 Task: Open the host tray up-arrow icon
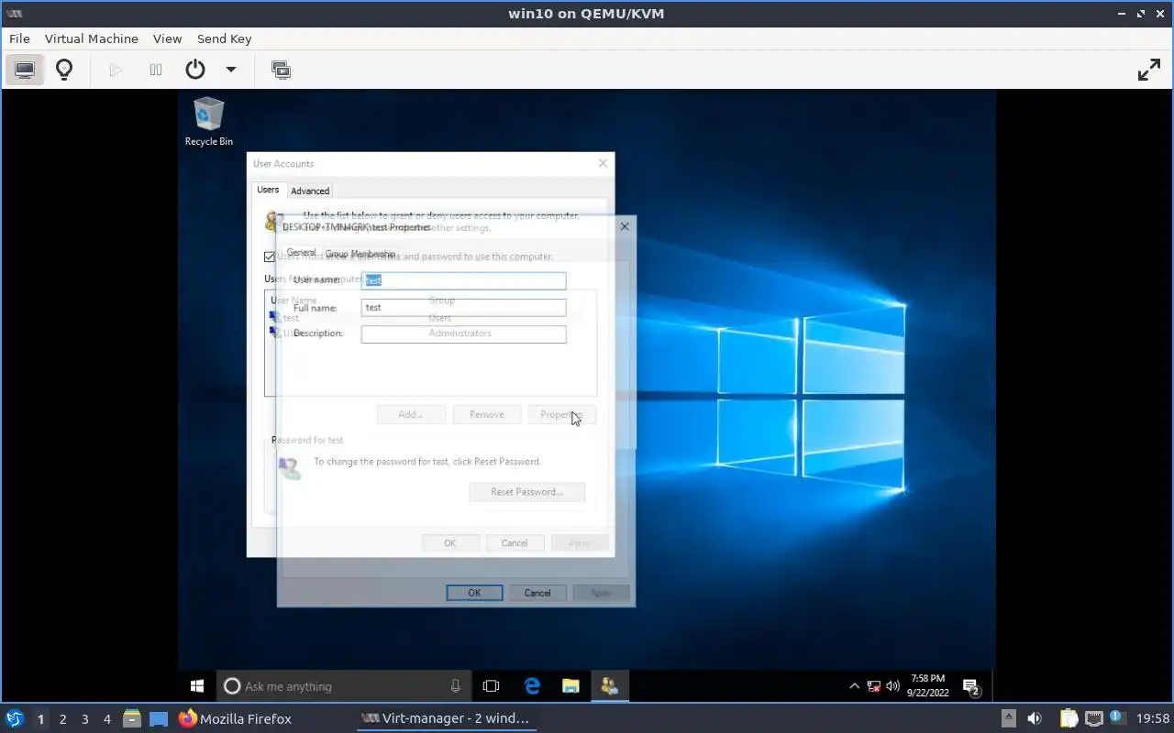coord(1008,718)
